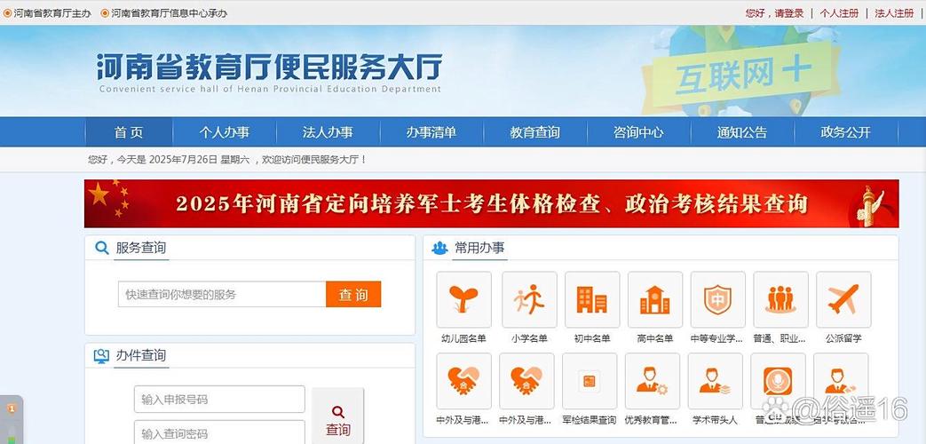Click the 请登录 login link
The image size is (926, 444).
pos(788,13)
